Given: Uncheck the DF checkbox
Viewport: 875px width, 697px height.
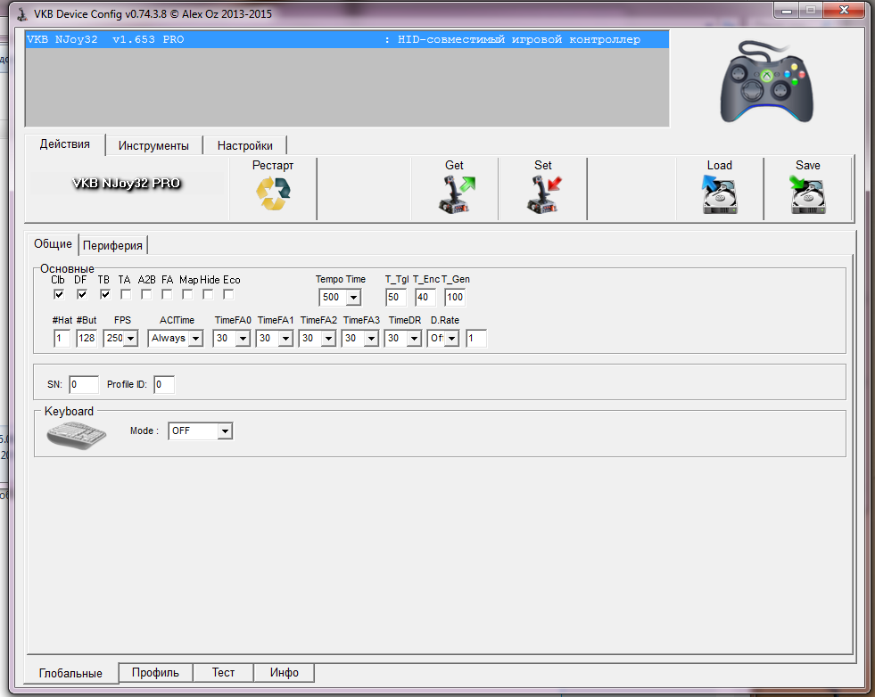Looking at the screenshot, I should [81, 294].
